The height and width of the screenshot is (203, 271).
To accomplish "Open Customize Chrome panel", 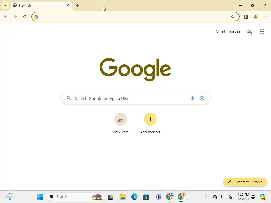I will 245,182.
